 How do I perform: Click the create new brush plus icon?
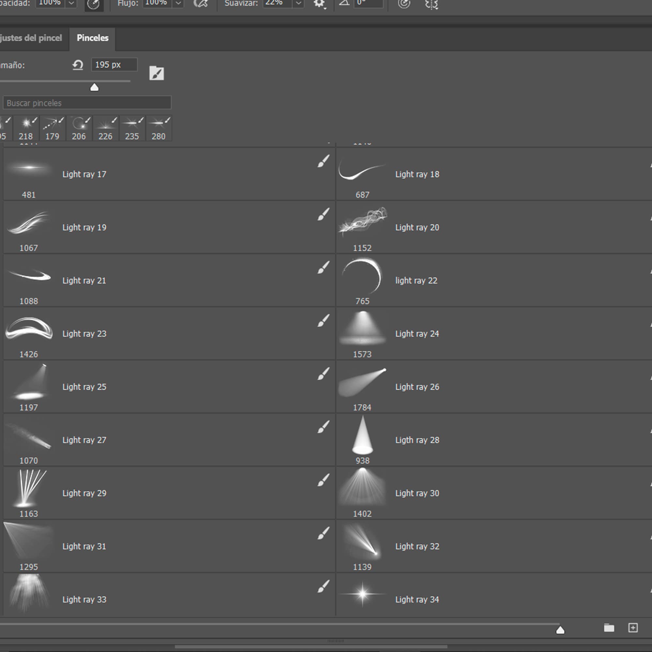[x=633, y=628]
